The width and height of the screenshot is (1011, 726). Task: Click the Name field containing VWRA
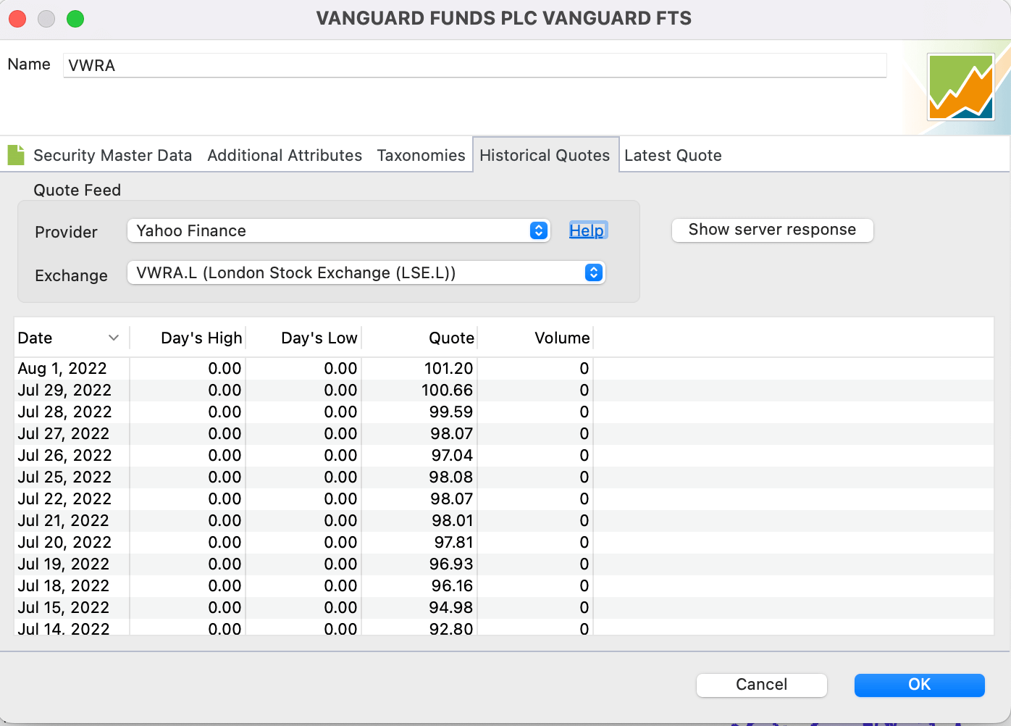coord(474,65)
